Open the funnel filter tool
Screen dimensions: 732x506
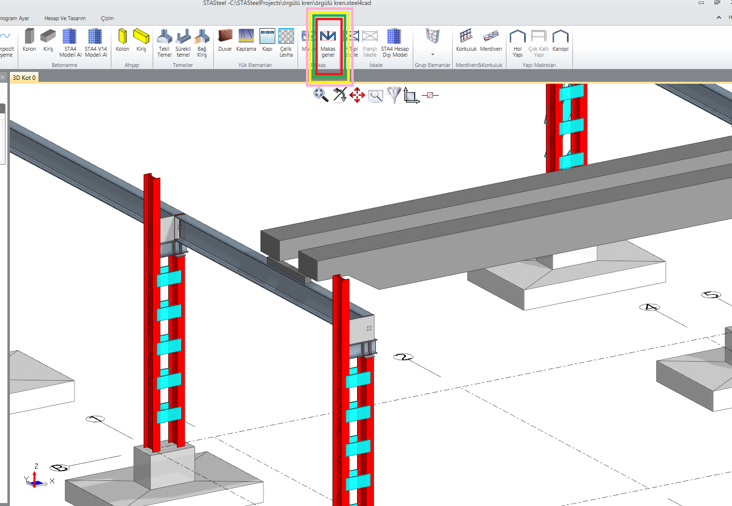click(394, 95)
